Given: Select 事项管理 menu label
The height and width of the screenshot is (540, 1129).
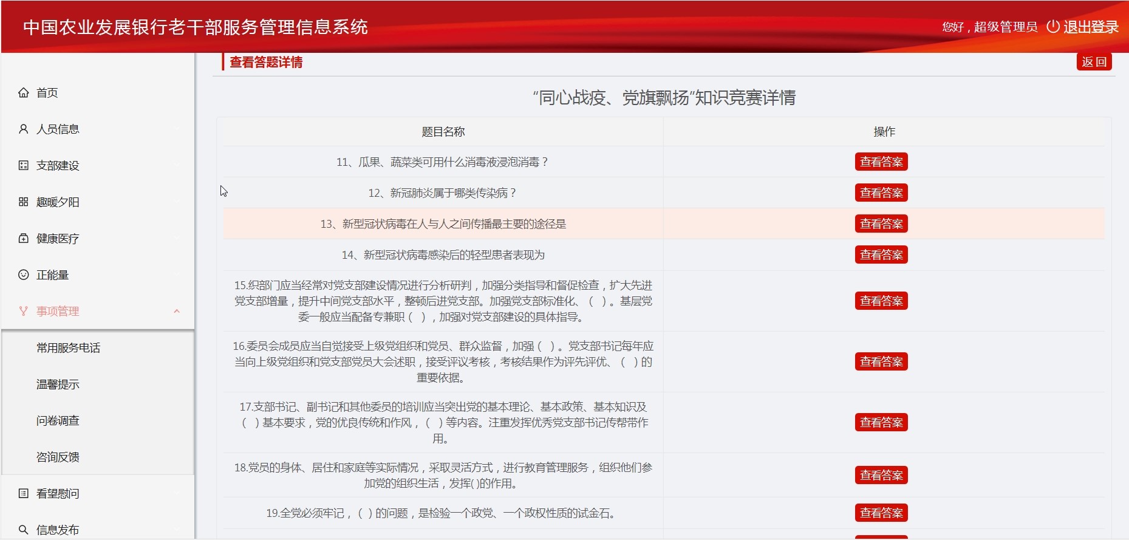Looking at the screenshot, I should (58, 311).
